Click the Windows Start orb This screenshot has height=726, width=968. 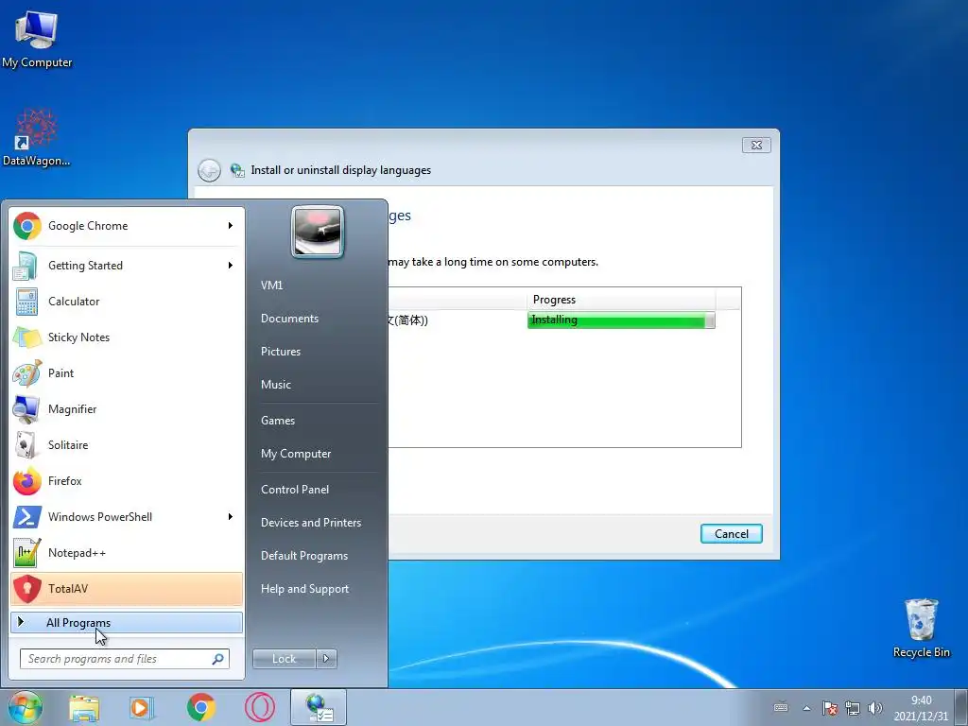tap(26, 707)
